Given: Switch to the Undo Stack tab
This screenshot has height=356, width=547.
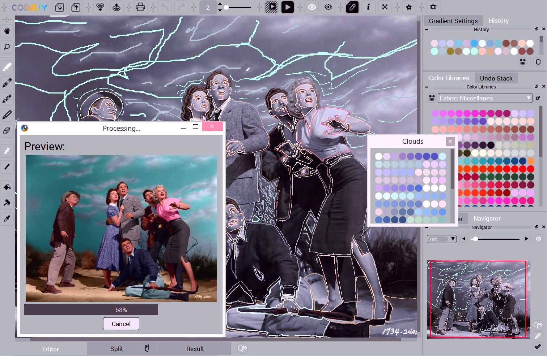Looking at the screenshot, I should coord(496,78).
